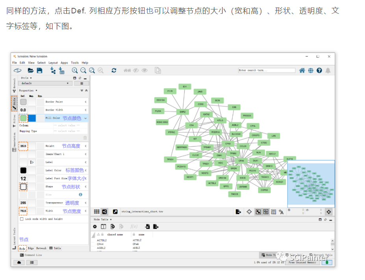Screen dimensions: 365x280
Task: Detach network view arrow icon
Action: (115, 211)
